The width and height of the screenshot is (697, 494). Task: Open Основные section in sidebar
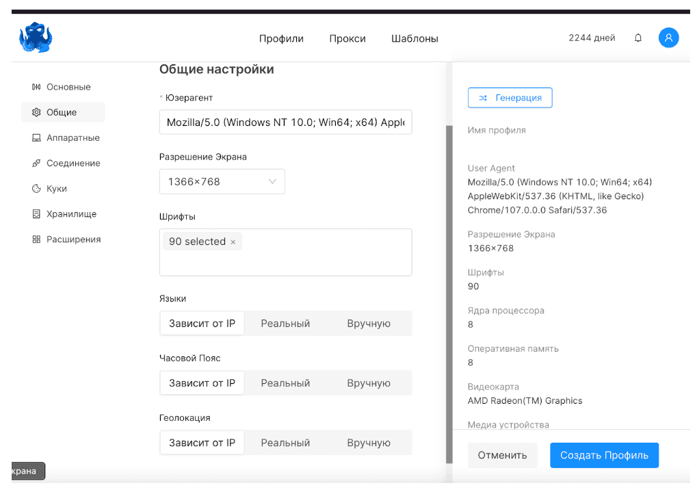pyautogui.click(x=68, y=87)
